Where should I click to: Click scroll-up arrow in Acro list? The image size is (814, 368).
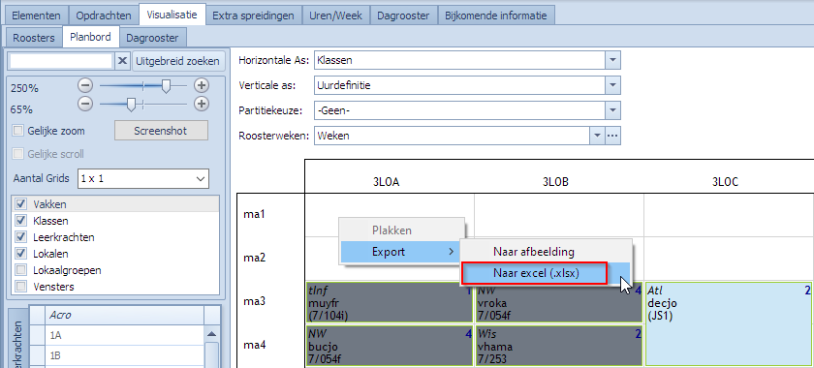click(x=211, y=335)
